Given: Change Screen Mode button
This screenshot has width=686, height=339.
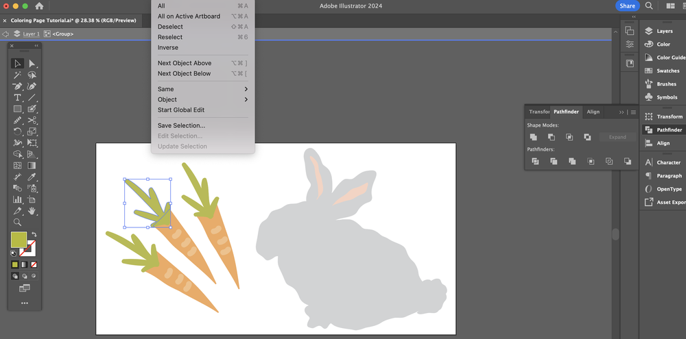Looking at the screenshot, I should point(25,288).
